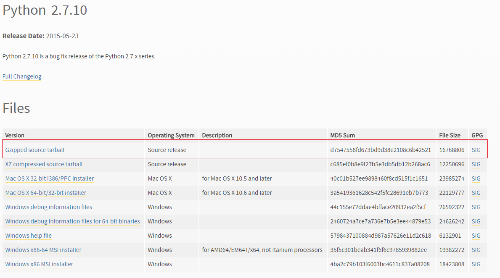Click 'Windows' in the x86 MSI installer row

(160, 264)
